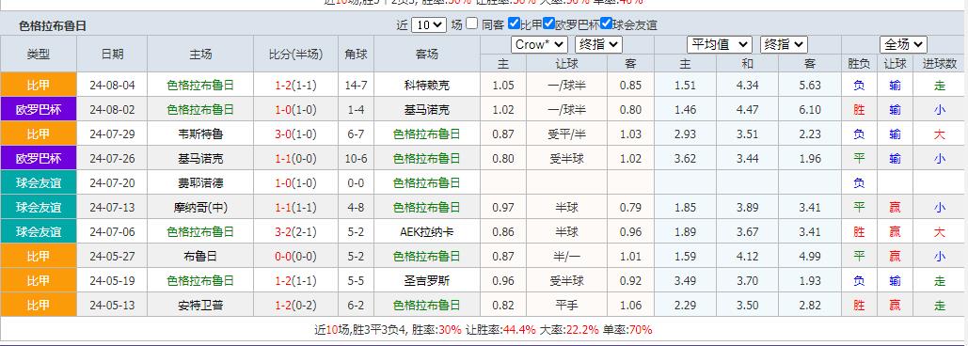Open the Crow* bookmaker dropdown
The height and width of the screenshot is (346, 968).
click(539, 44)
